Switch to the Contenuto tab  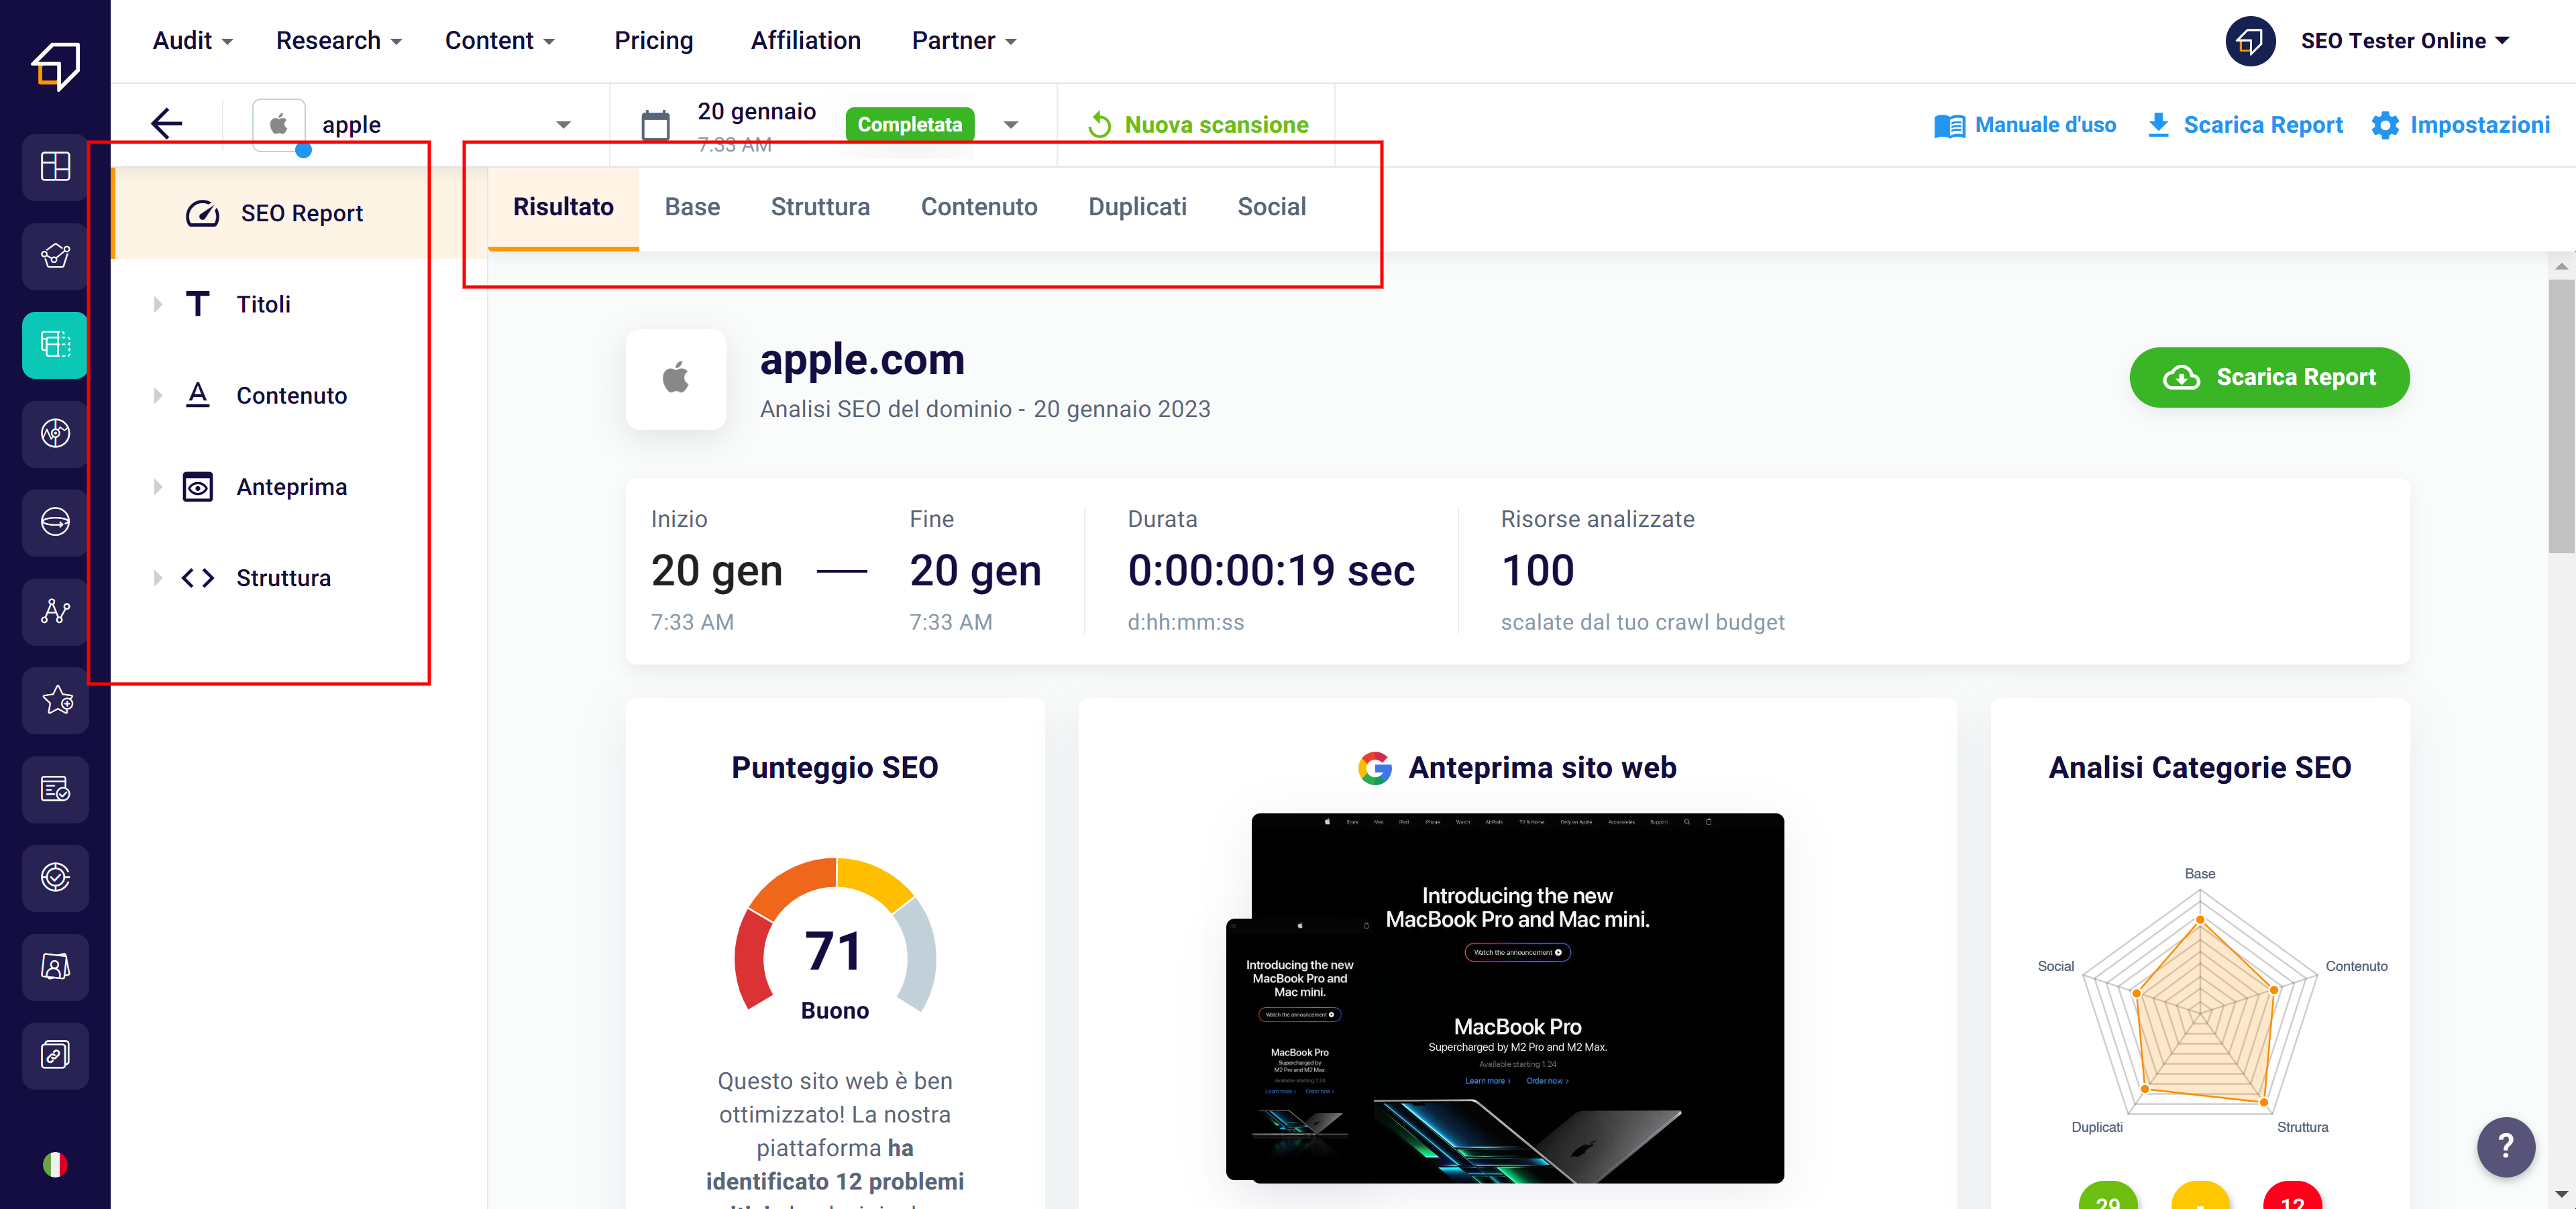[x=979, y=207]
